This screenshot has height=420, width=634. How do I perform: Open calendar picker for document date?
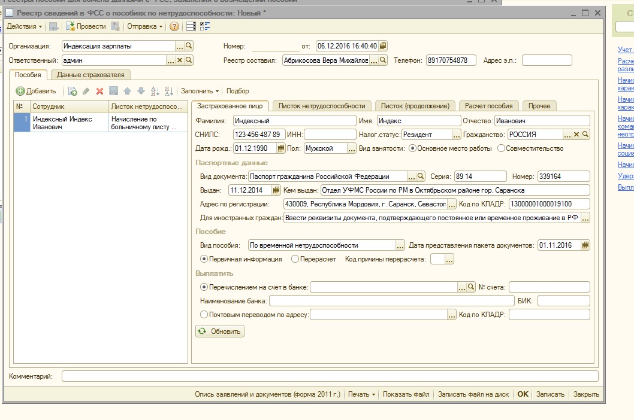tap(384, 45)
